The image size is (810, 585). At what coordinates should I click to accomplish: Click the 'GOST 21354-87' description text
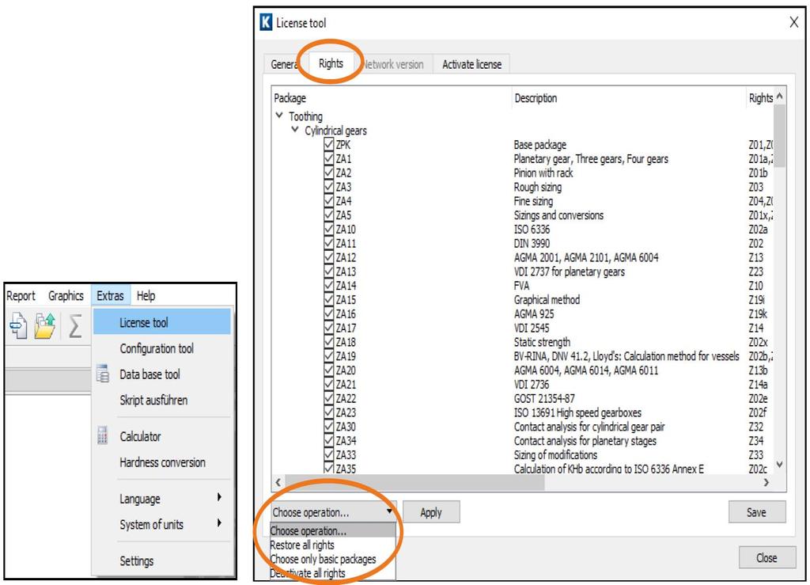[x=544, y=398]
